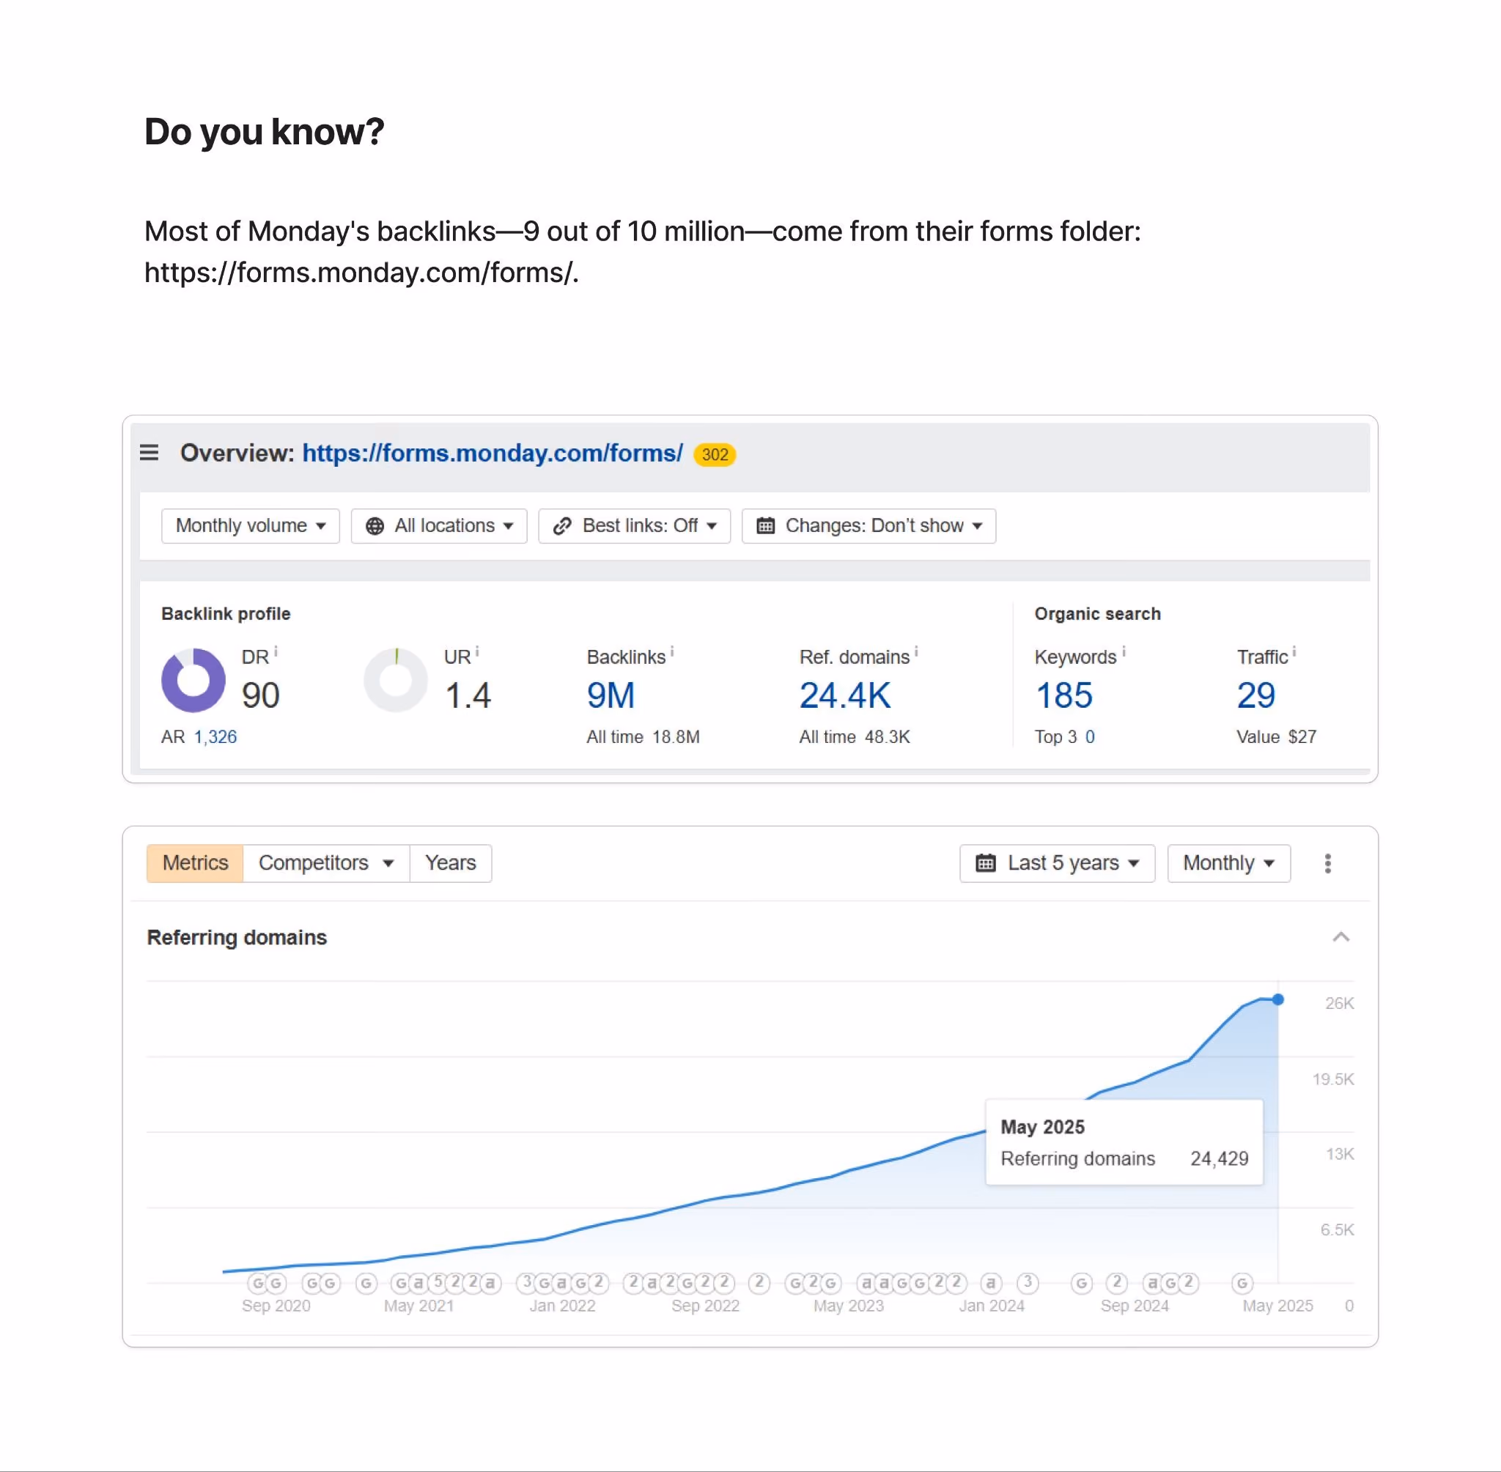Open the Best links: Off dropdown
Screen dimensions: 1501x1472
tap(634, 526)
